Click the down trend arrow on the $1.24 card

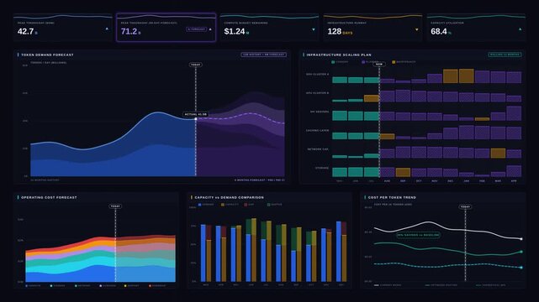[x=314, y=29]
